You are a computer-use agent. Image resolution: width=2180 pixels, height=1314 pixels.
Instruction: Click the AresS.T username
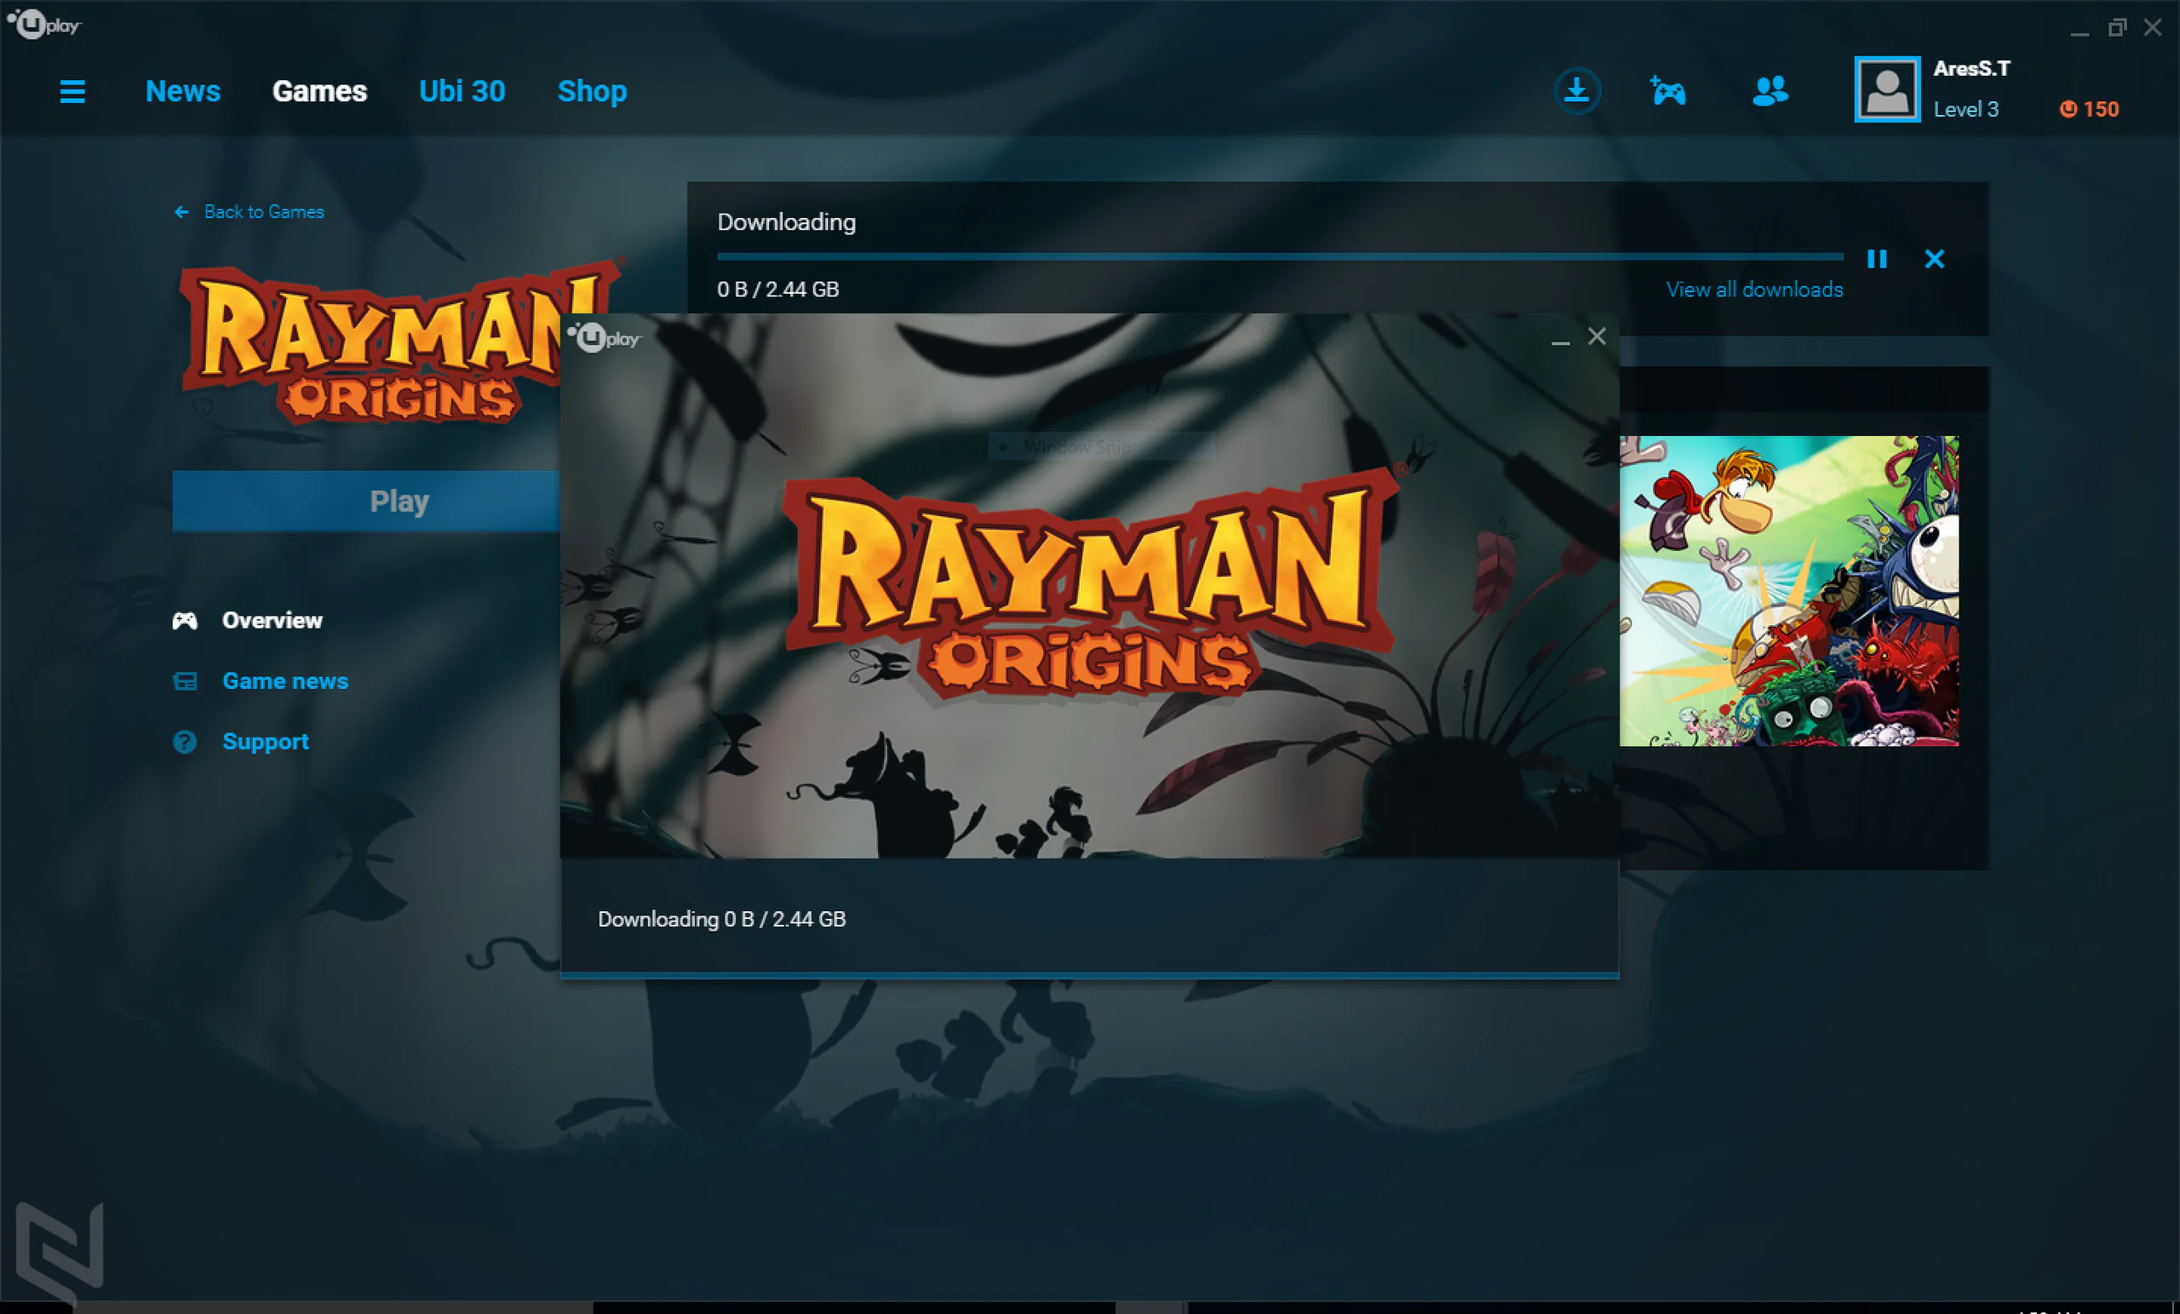[1972, 68]
